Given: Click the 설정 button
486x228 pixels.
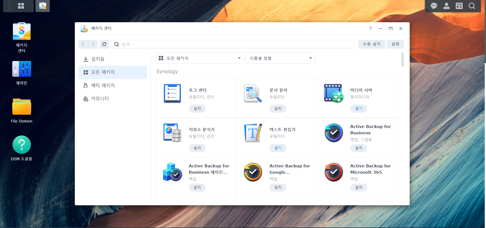Looking at the screenshot, I should tap(395, 44).
